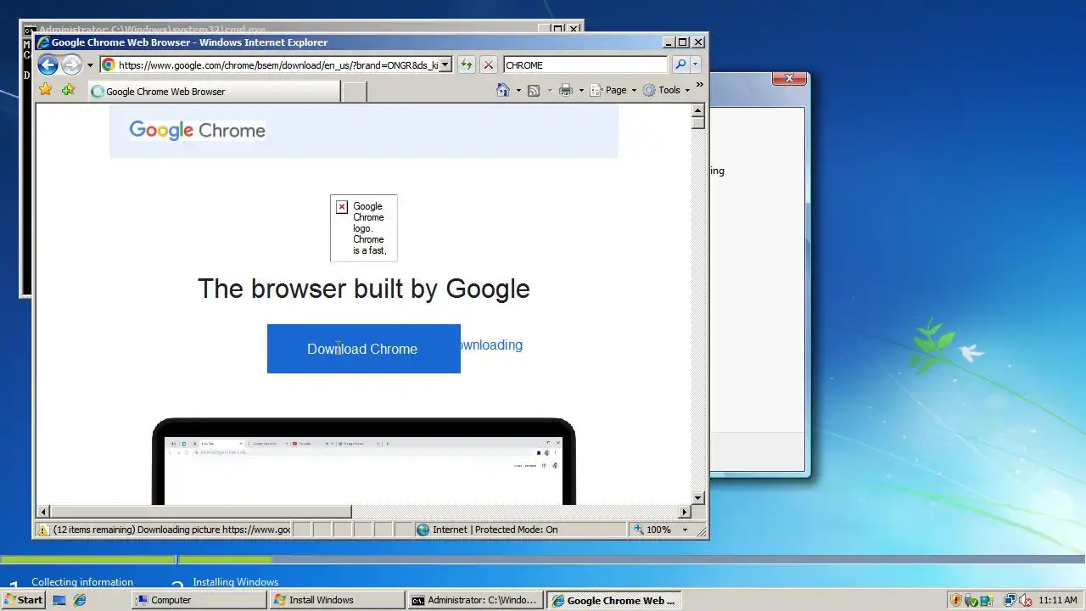
Task: Click the horizontal scrollbar left arrow
Action: click(x=43, y=512)
